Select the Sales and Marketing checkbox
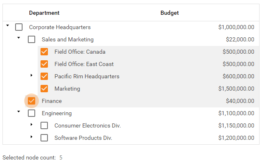Image resolution: width=262 pixels, height=164 pixels. tap(32, 40)
